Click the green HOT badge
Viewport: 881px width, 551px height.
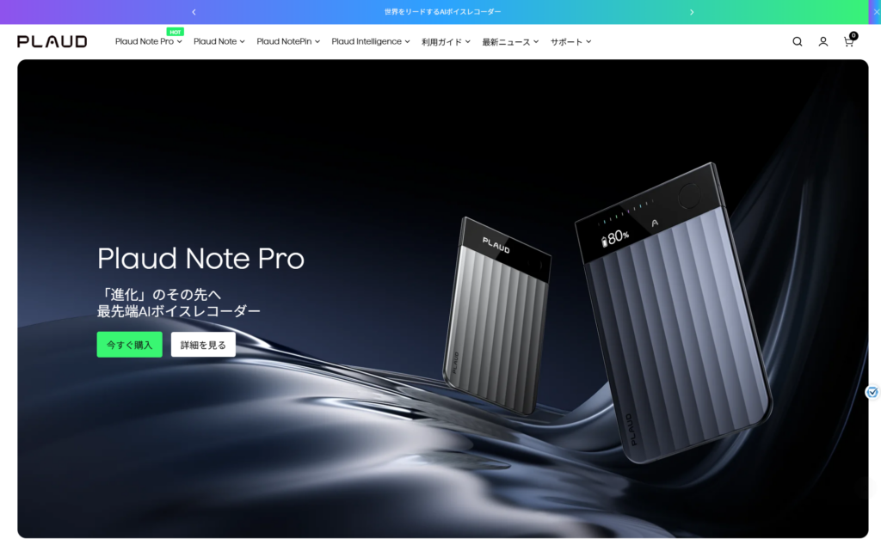pyautogui.click(x=175, y=32)
